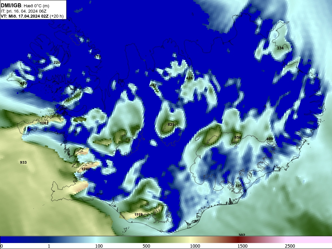332x249 pixels.
Task: Click the color scale label 100
Action: click(x=99, y=246)
